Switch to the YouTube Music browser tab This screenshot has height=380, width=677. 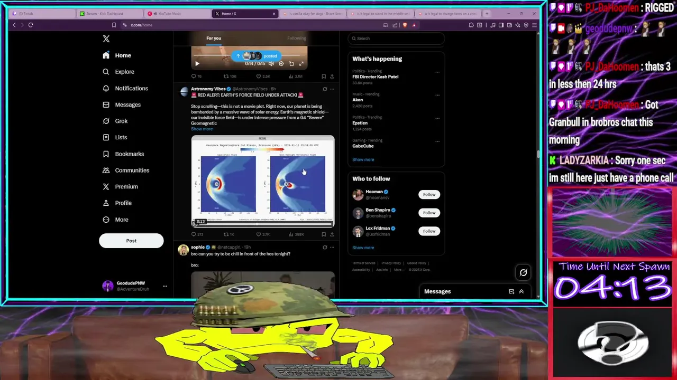[178, 13]
